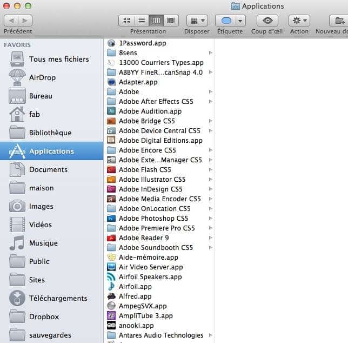Select Adapter.app in the list
The width and height of the screenshot is (348, 343).
click(x=159, y=82)
